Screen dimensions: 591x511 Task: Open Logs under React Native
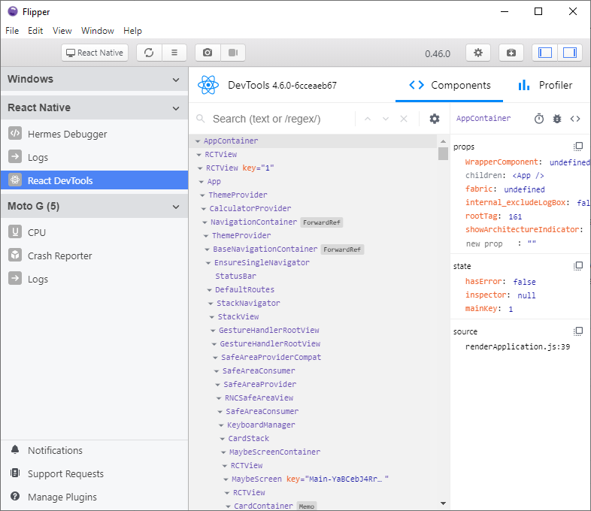pos(94,157)
